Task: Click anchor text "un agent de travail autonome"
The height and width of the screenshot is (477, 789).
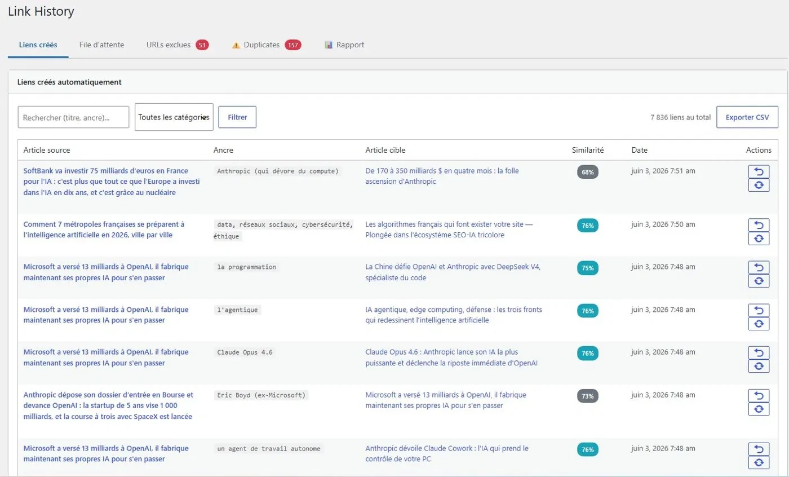Action: pyautogui.click(x=268, y=449)
